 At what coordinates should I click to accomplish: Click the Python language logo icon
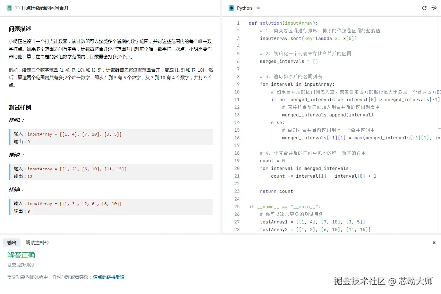231,8
